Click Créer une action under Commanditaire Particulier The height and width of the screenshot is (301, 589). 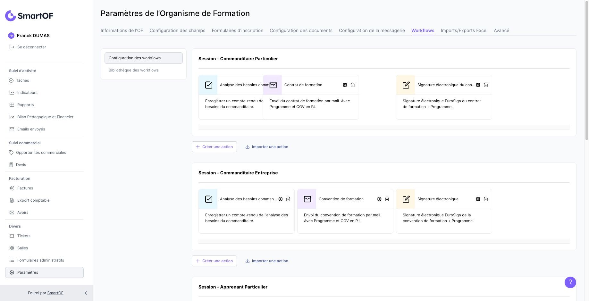pos(214,147)
